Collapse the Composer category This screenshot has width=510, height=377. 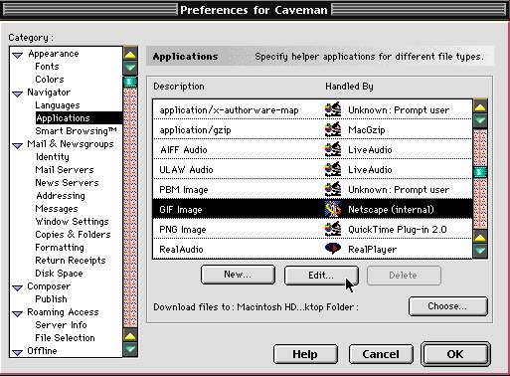[17, 287]
